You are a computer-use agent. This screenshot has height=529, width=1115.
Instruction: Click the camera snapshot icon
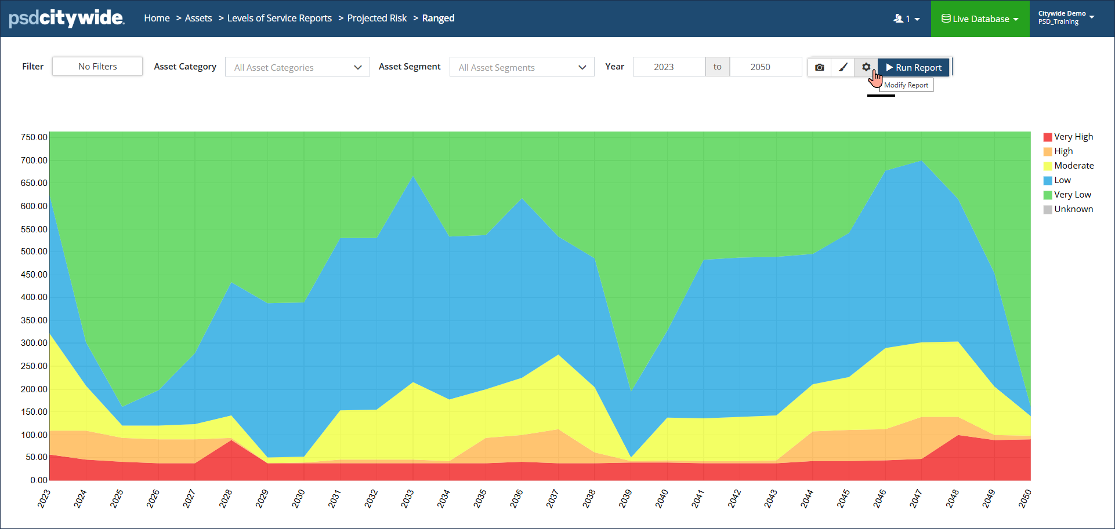(x=819, y=67)
